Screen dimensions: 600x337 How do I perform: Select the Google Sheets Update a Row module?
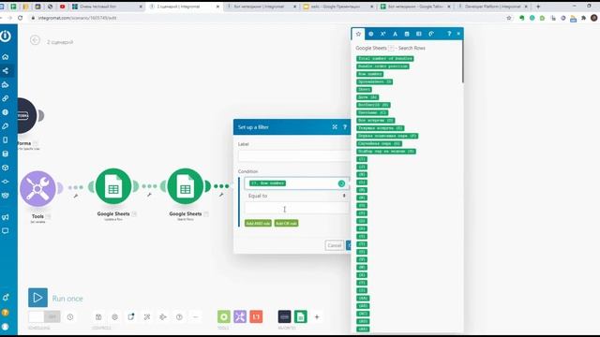[113, 186]
